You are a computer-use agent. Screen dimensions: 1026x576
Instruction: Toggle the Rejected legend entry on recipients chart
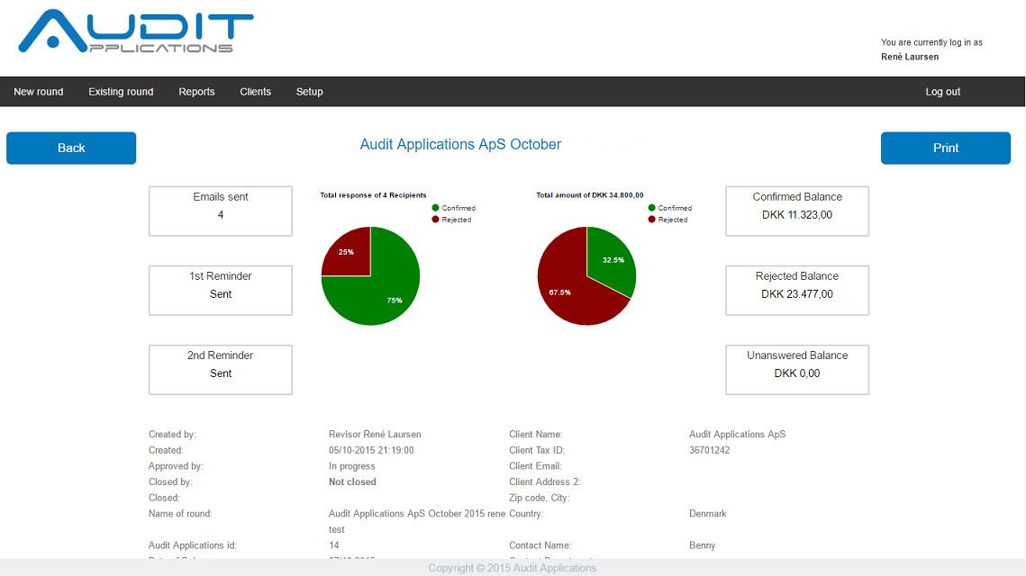(x=453, y=219)
